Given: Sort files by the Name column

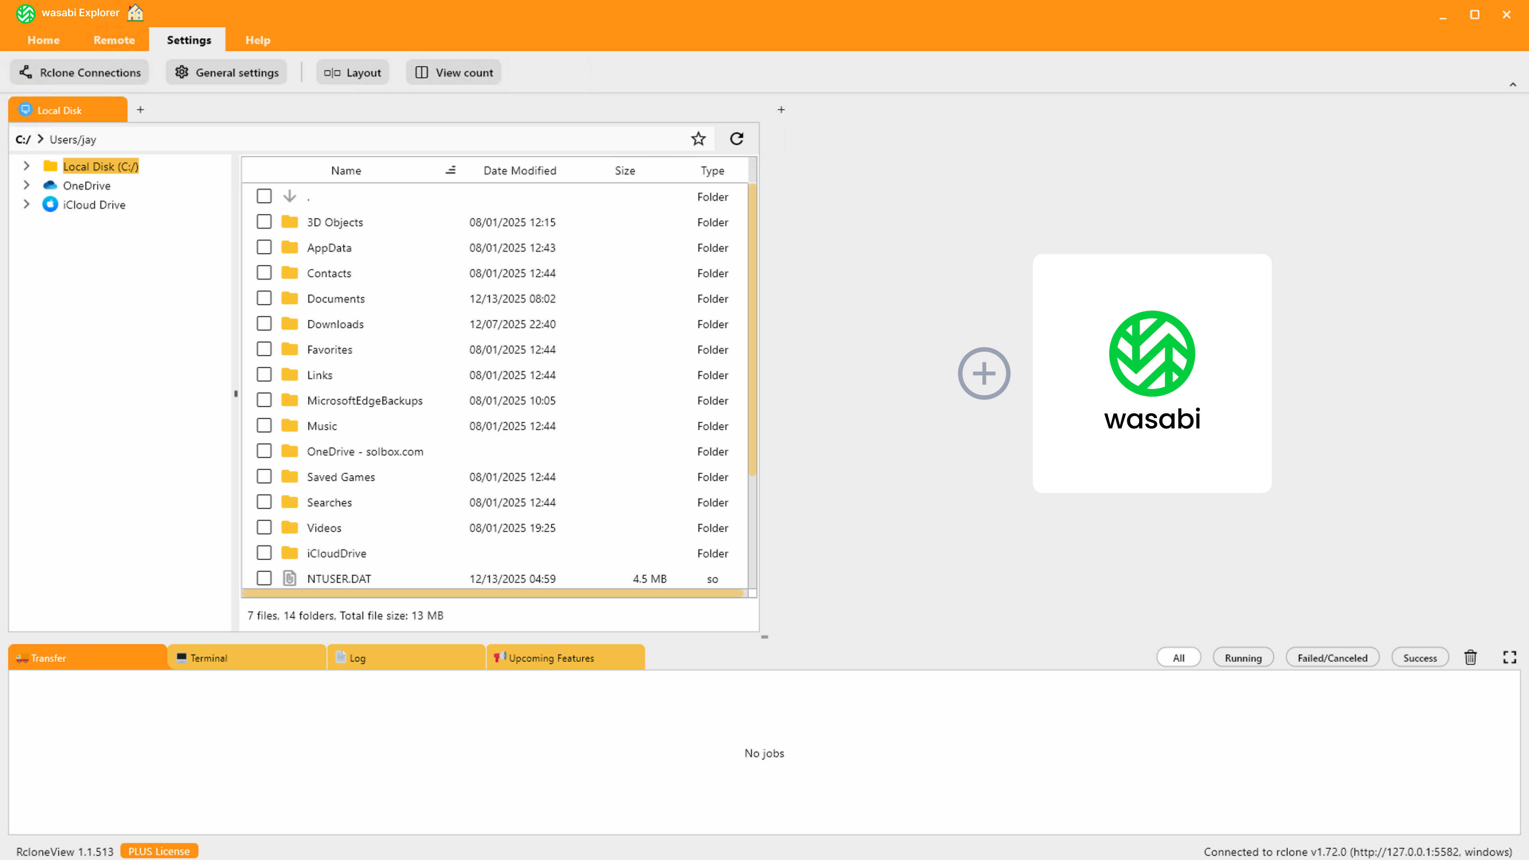Looking at the screenshot, I should pyautogui.click(x=346, y=170).
